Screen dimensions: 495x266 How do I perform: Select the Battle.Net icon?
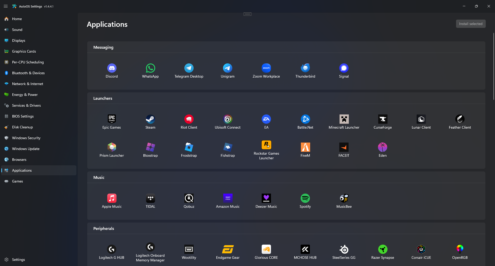305,119
